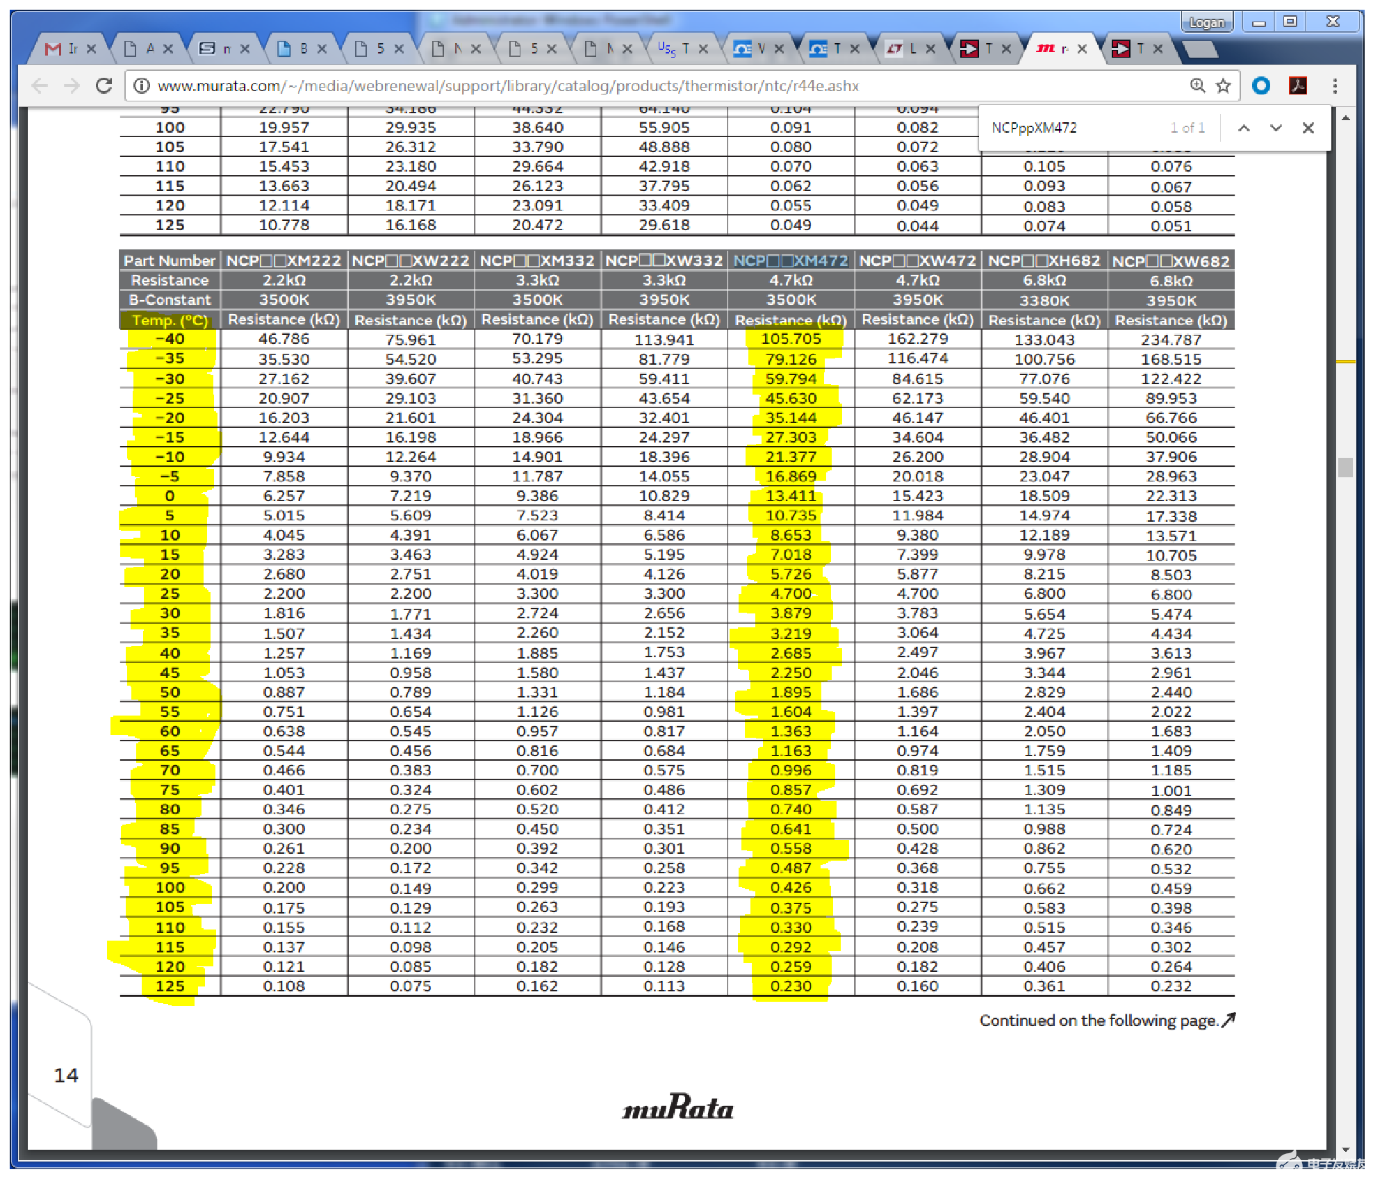Click "Continued on the following page" text
Screen dimensions: 1373x1181
coord(1099,1021)
